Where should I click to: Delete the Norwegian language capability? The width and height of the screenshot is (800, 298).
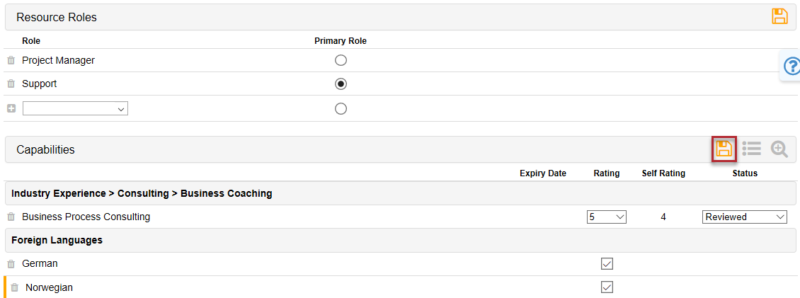[x=15, y=288]
